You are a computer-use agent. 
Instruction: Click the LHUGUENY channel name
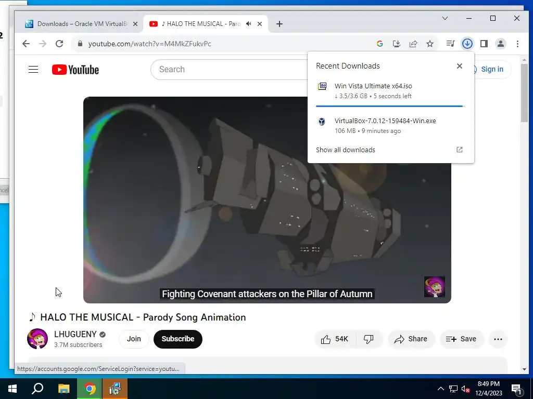75,334
